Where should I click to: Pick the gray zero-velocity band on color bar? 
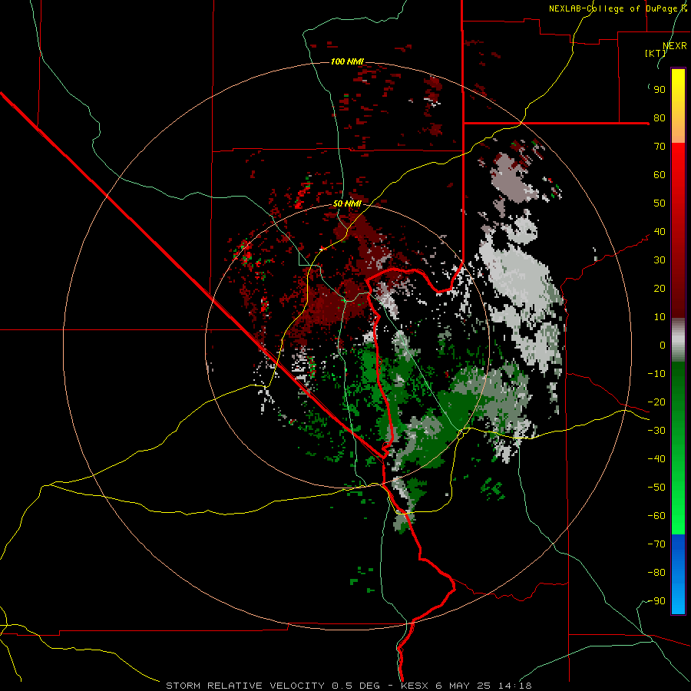pos(678,340)
